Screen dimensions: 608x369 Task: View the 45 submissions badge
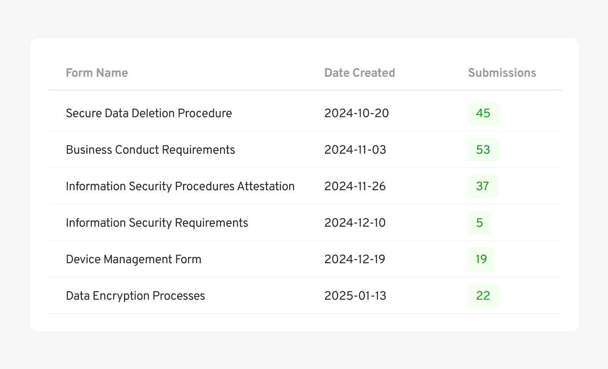[x=483, y=113]
